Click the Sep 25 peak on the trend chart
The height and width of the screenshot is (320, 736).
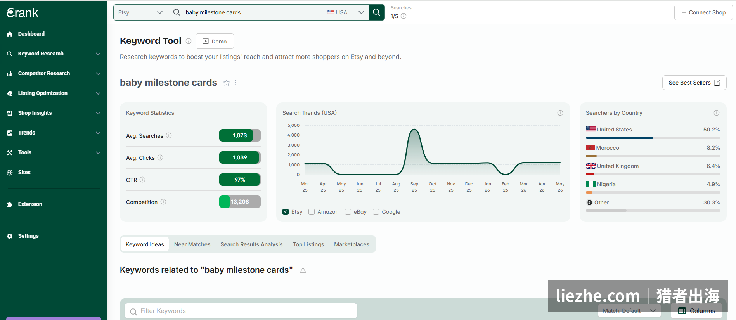pyautogui.click(x=414, y=130)
